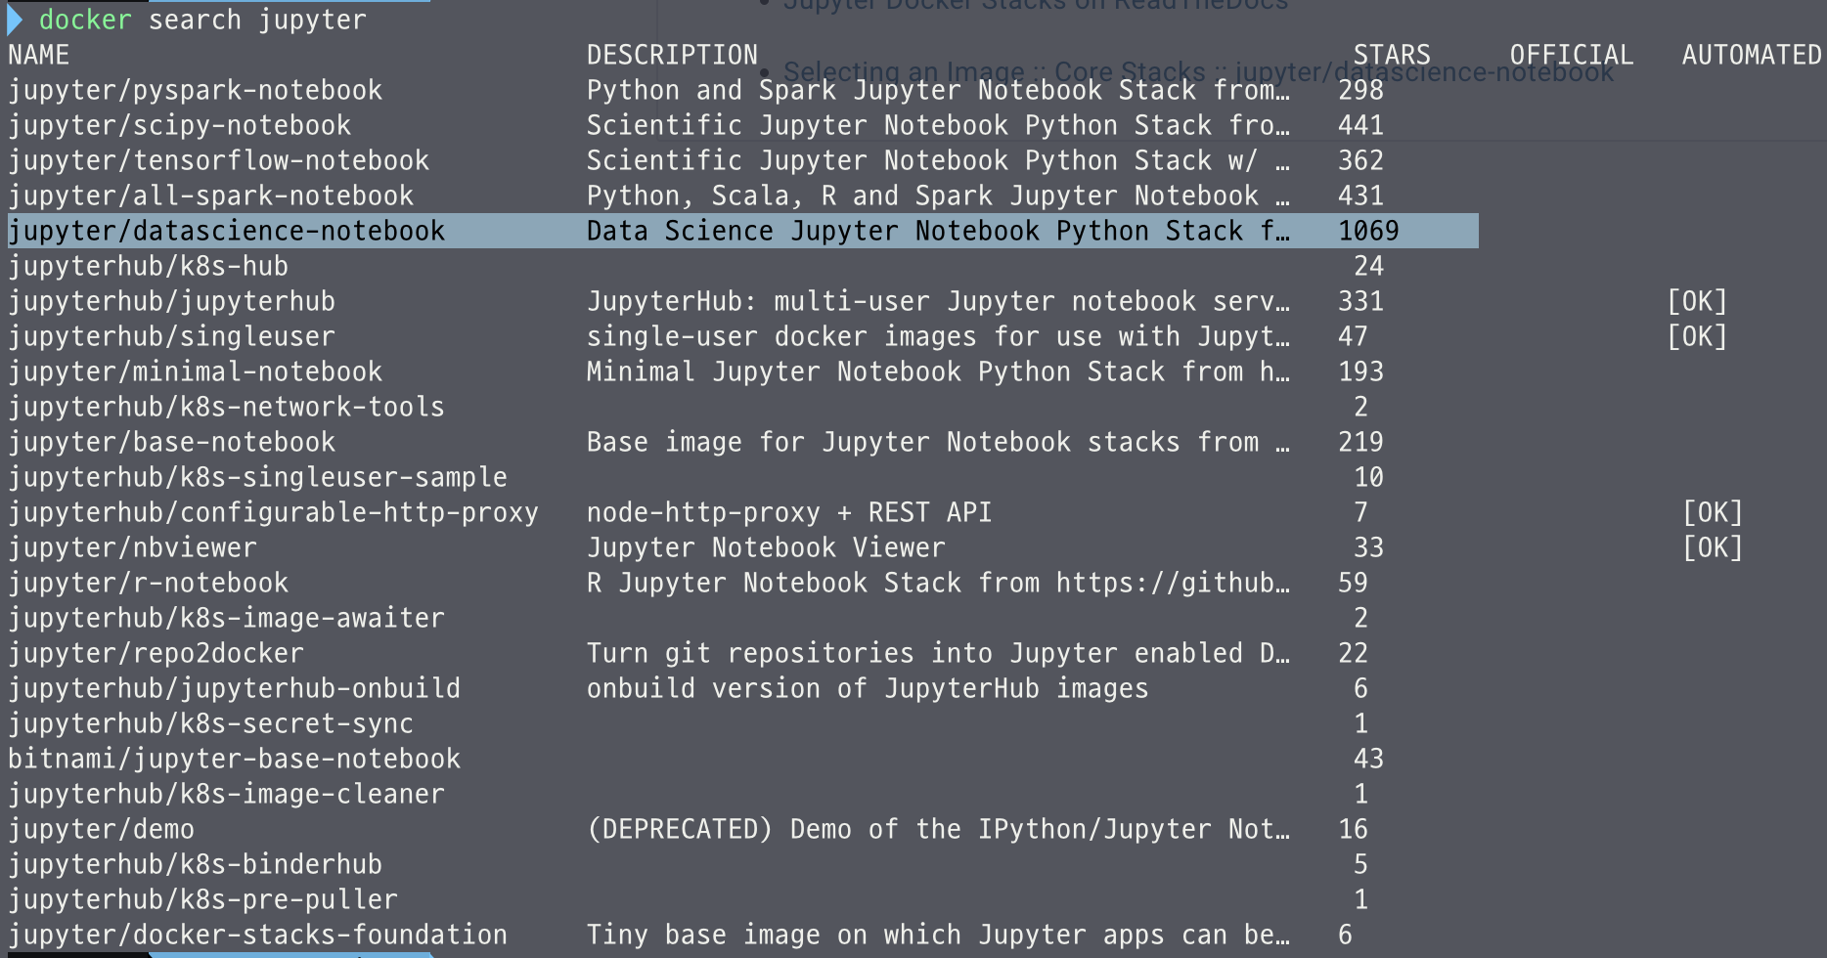
Task: Select jupyter/all-spark-notebook image name
Action: (210, 196)
